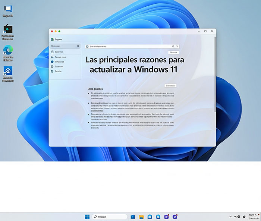Click the small button above the headline
This screenshot has width=261, height=221.
point(173,53)
